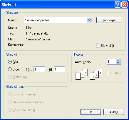The height and width of the screenshot is (120, 129).
Task: Click the second collated pages stack icon
Action: pyautogui.click(x=96, y=74)
